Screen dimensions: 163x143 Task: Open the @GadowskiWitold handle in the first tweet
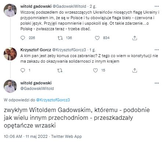point(69,6)
